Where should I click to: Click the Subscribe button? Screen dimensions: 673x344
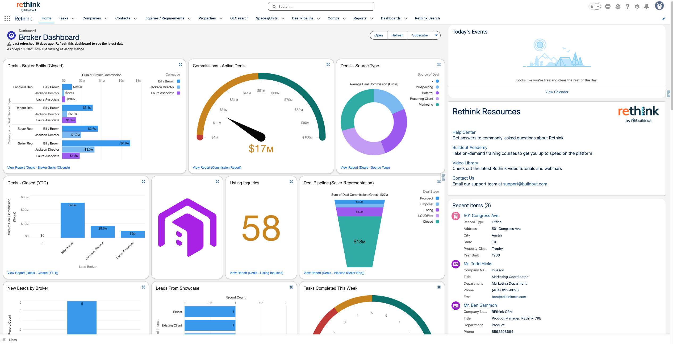420,35
